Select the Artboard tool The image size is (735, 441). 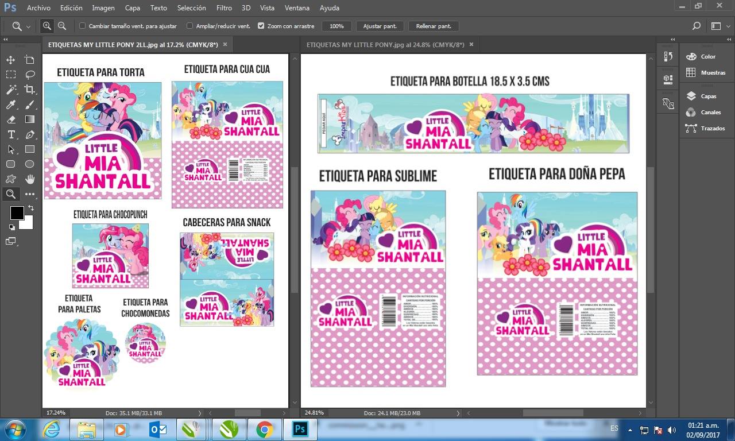pyautogui.click(x=29, y=60)
